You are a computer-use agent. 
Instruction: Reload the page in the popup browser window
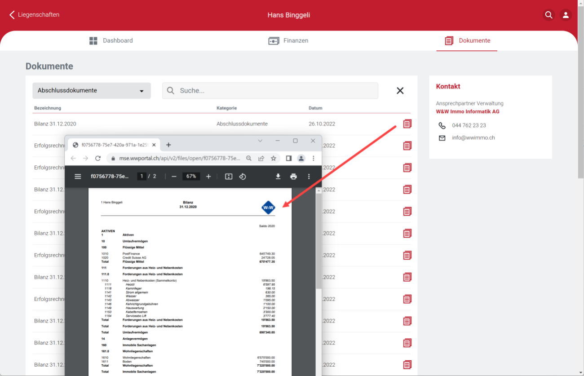(98, 158)
